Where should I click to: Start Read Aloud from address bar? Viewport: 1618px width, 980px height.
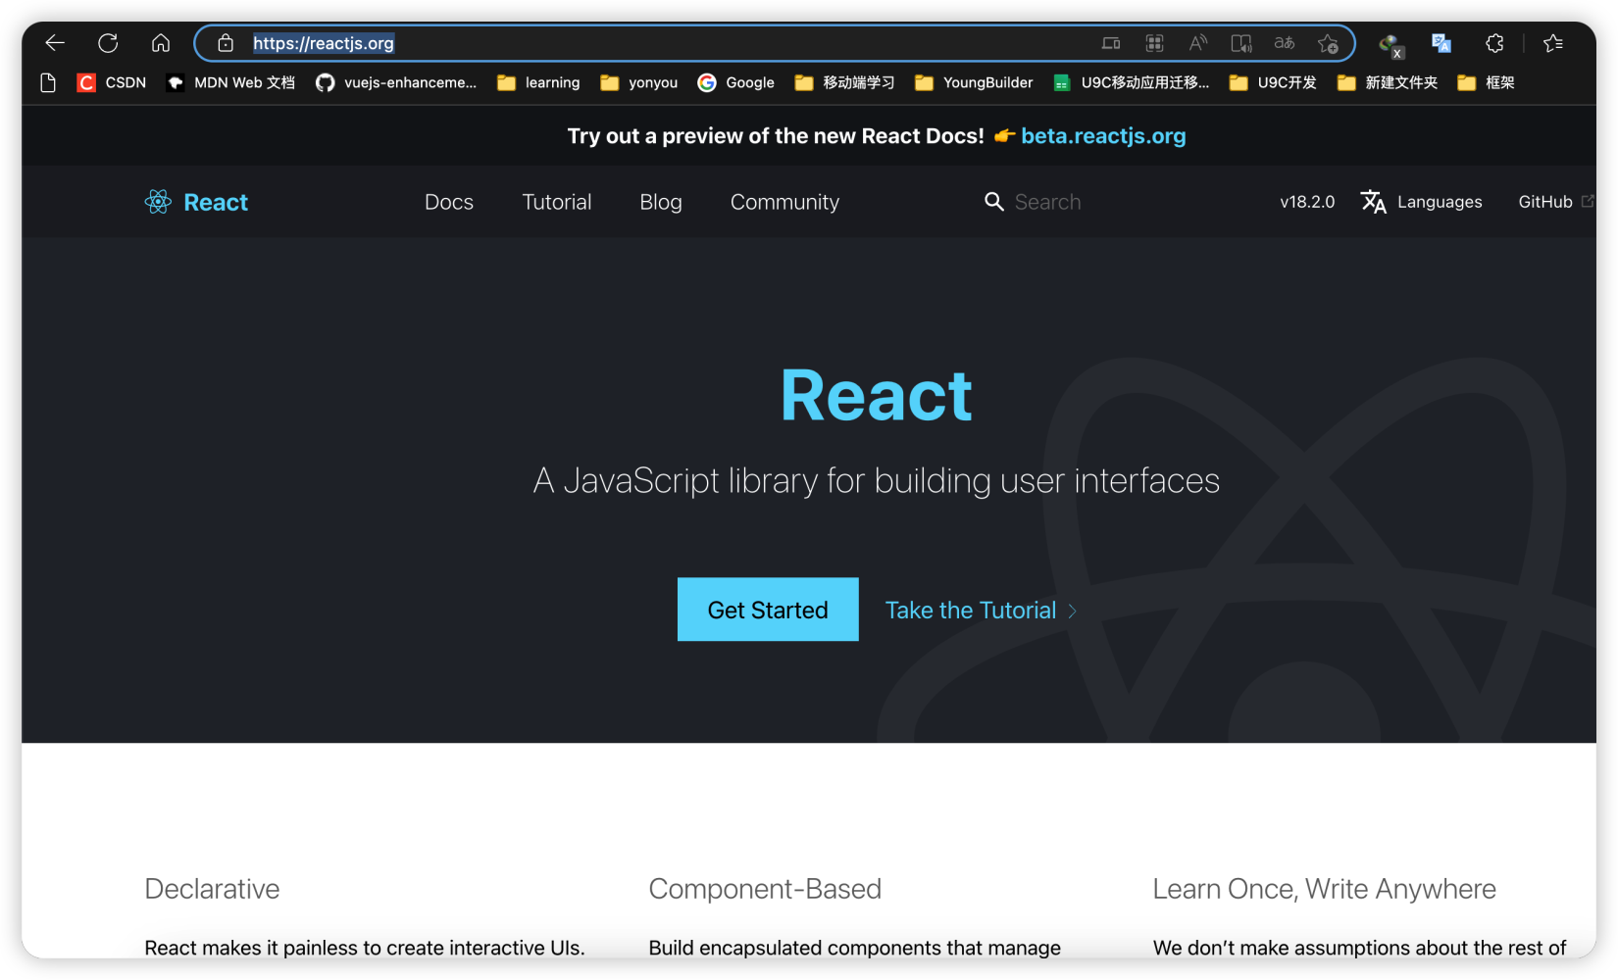click(x=1198, y=43)
